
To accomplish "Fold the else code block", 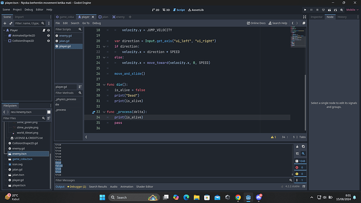I will pyautogui.click(x=104, y=58).
